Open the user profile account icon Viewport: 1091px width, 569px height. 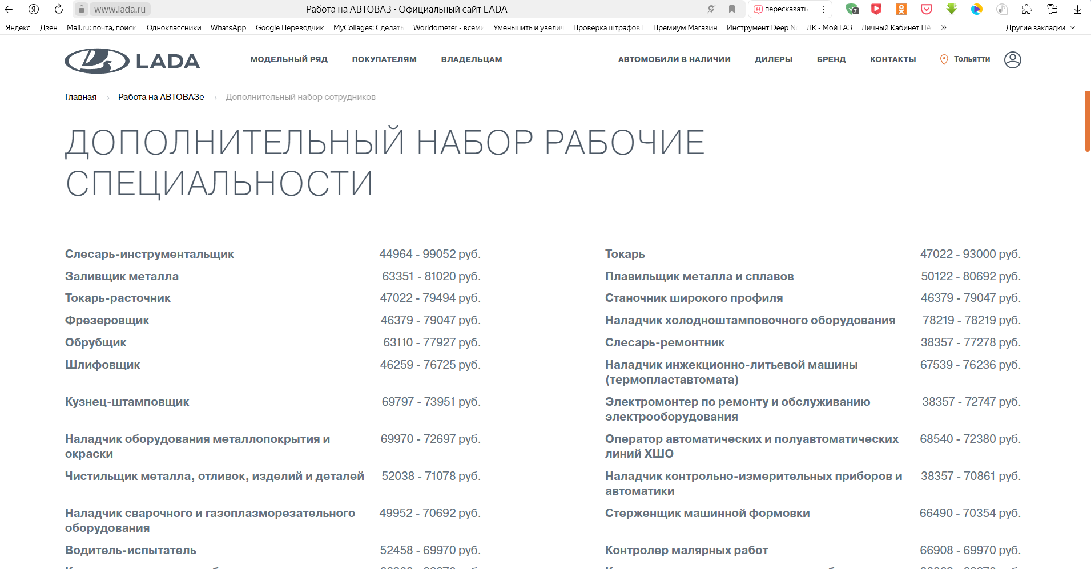(1012, 60)
